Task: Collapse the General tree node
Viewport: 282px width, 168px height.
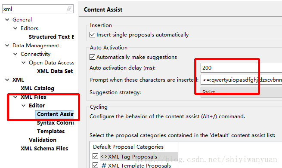Action: tap(7, 20)
